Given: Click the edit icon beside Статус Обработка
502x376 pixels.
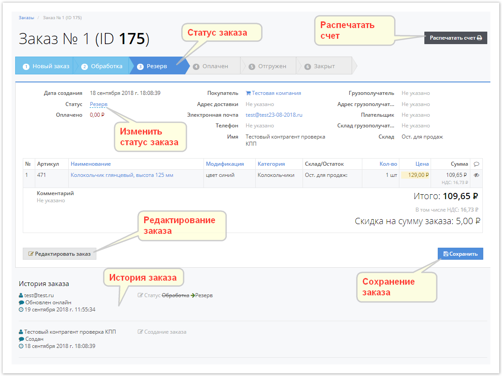Looking at the screenshot, I should click(x=140, y=295).
